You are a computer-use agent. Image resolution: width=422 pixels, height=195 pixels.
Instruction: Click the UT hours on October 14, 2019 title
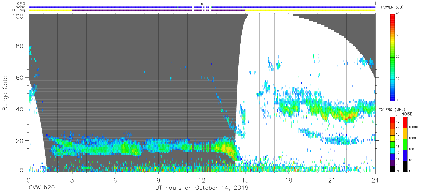coord(202,188)
